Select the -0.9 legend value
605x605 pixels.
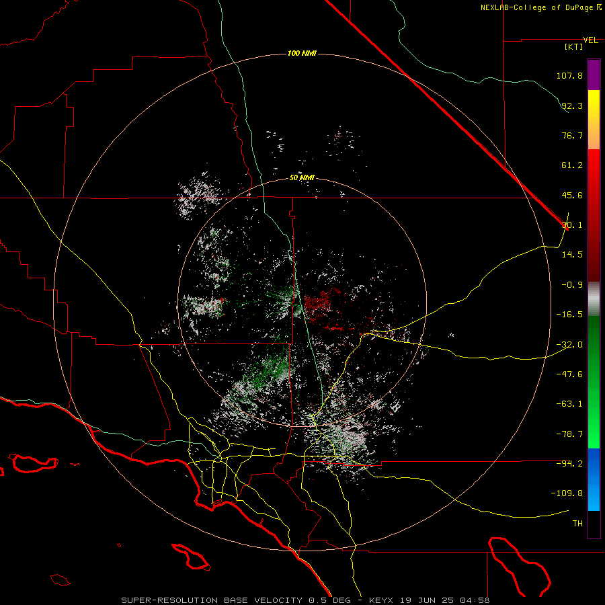coord(572,285)
